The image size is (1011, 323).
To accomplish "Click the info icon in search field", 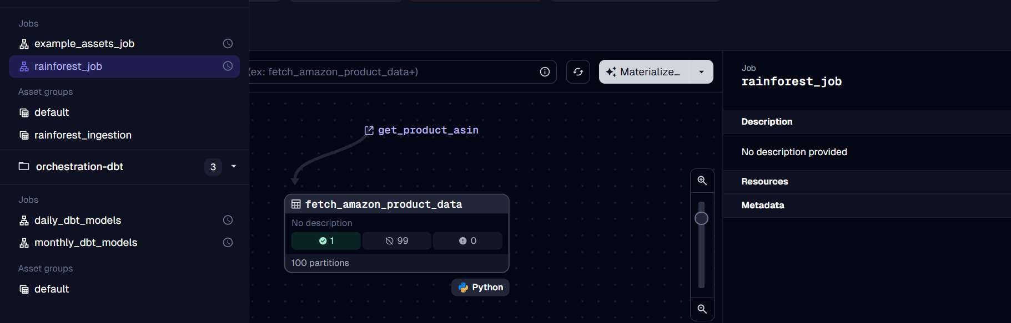I will 545,72.
